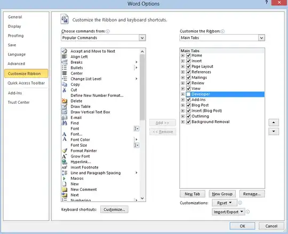
Task: Open the Trust Center category
Action: 19,102
